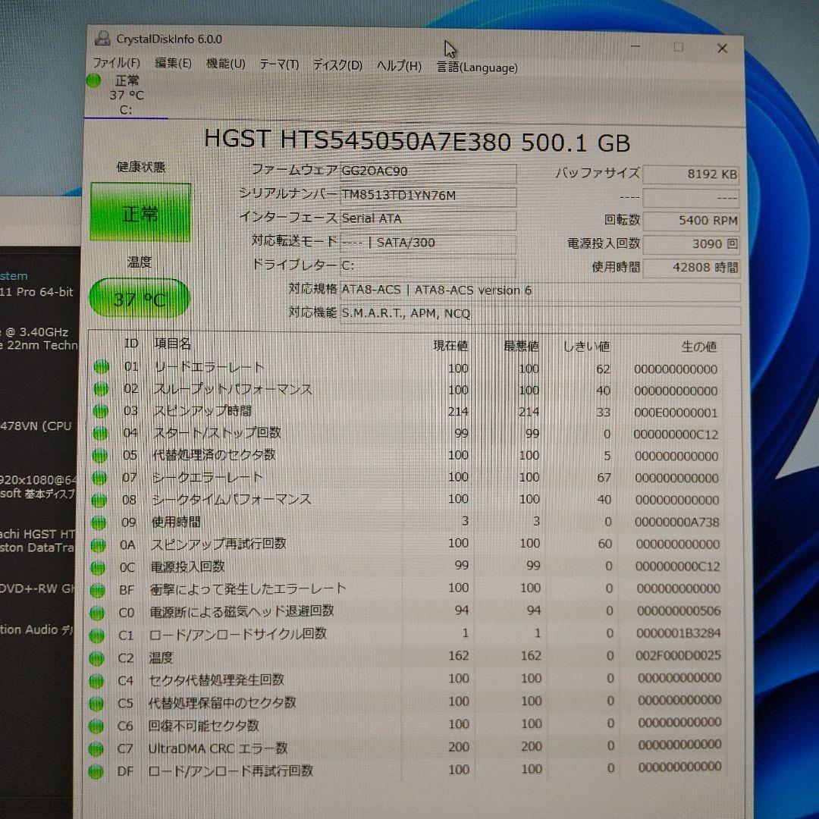Open the 編集 menu
Image resolution: width=819 pixels, height=819 pixels.
pyautogui.click(x=173, y=63)
